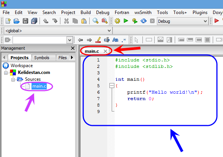The image size is (223, 157).
Task: Collapse the code fold at line 5
Action: pyautogui.click(x=112, y=86)
